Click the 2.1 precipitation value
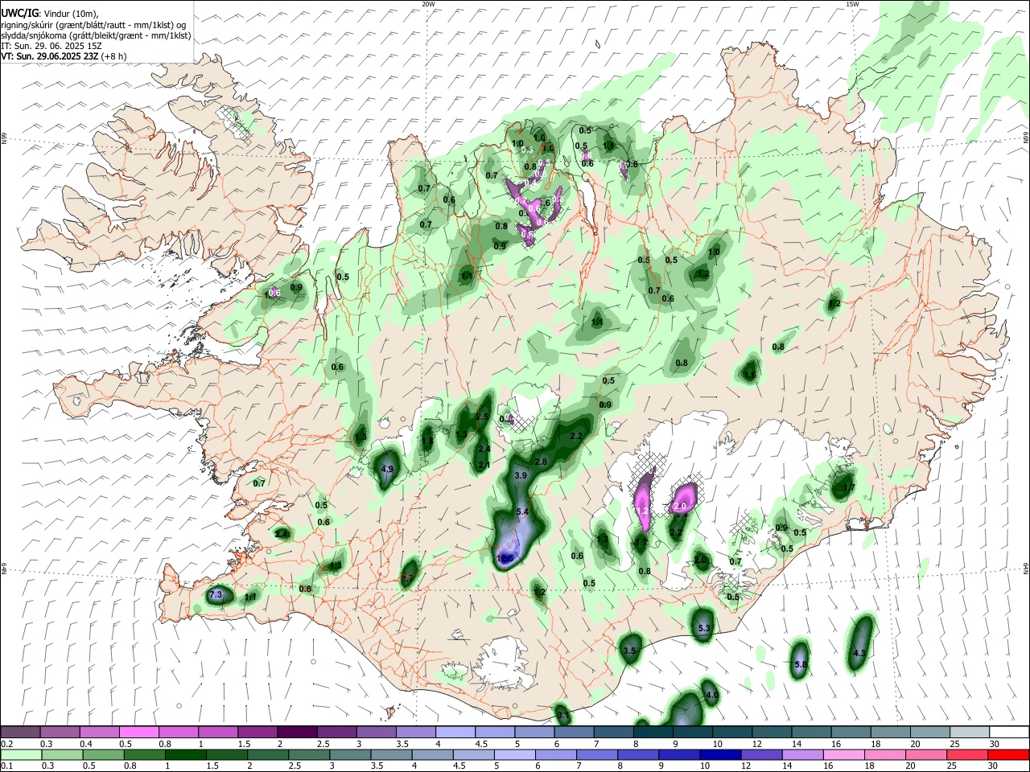The height and width of the screenshot is (772, 1030). [x=484, y=465]
